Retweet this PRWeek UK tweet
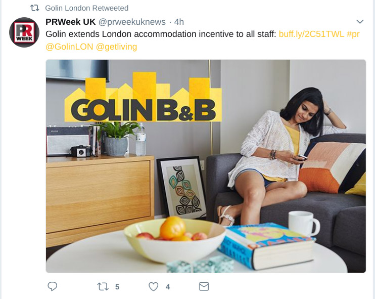This screenshot has width=375, height=299. [x=103, y=286]
